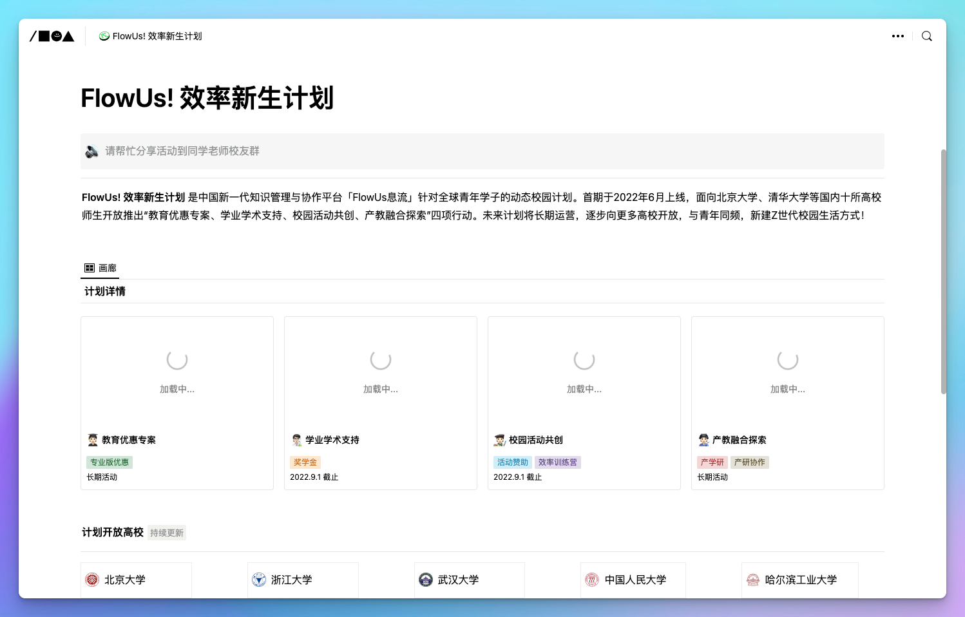Click the 中国人民大学 emblem icon
This screenshot has width=965, height=617.
click(x=592, y=580)
